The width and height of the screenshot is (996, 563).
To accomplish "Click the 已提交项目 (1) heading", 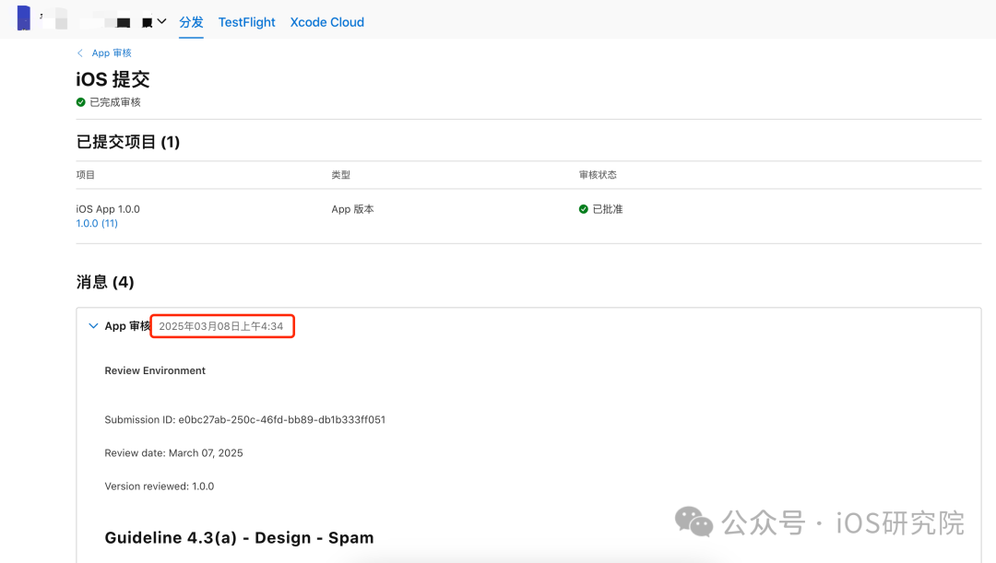I will (x=128, y=142).
